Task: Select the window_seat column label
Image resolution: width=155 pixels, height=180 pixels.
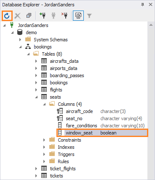Action: pyautogui.click(x=79, y=133)
